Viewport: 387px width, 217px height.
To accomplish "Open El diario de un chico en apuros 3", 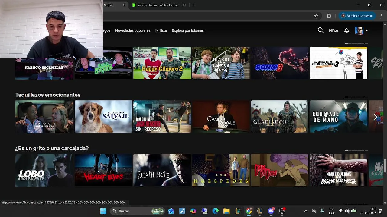I will pos(339,63).
